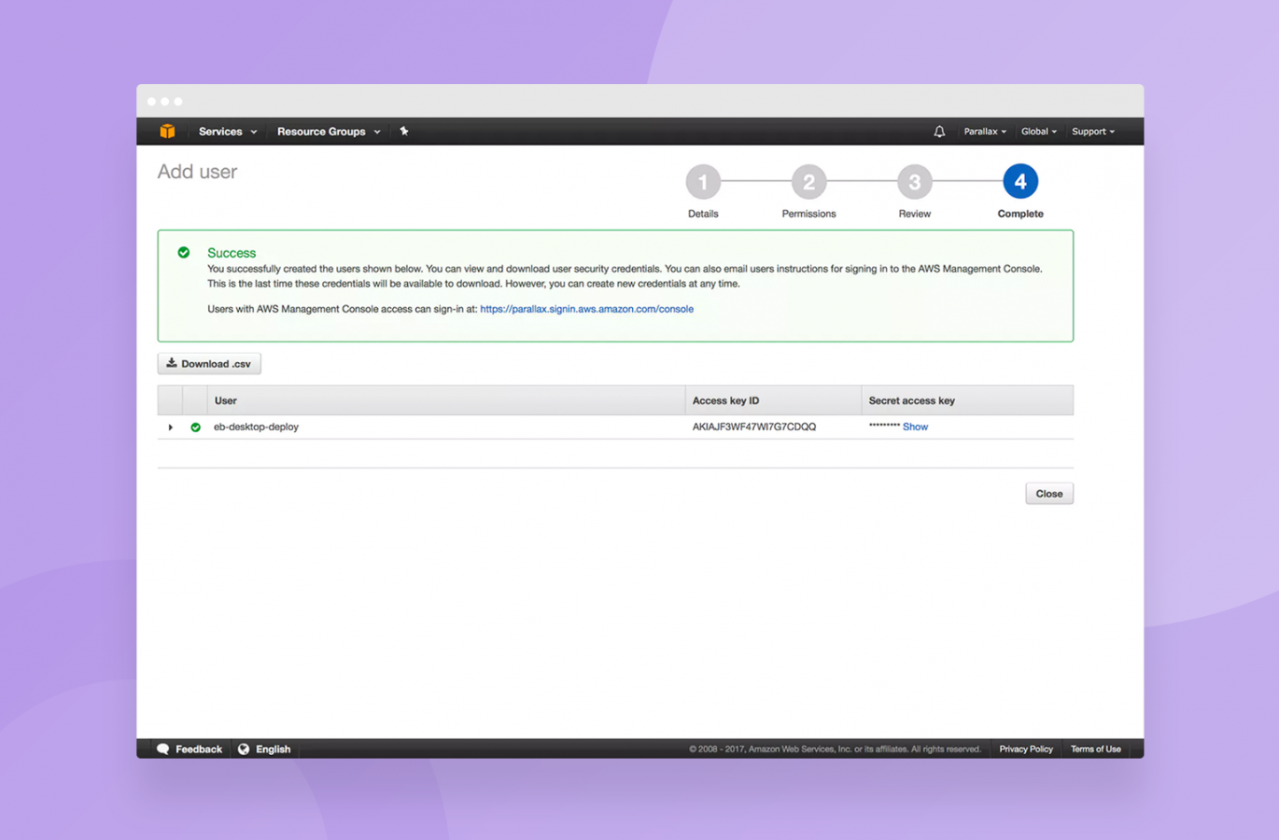Image resolution: width=1279 pixels, height=840 pixels.
Task: Change language from English
Action: (x=273, y=749)
